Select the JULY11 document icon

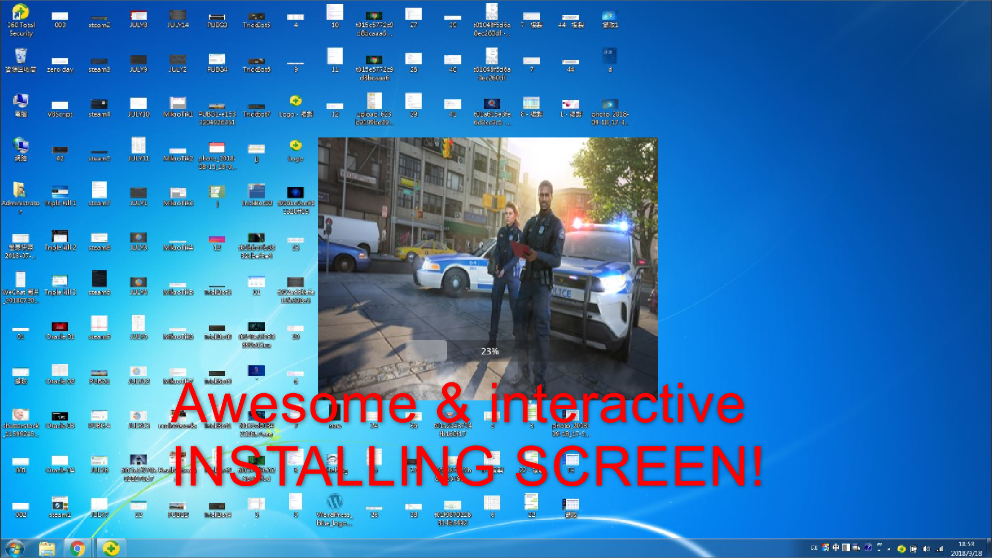pos(138,149)
